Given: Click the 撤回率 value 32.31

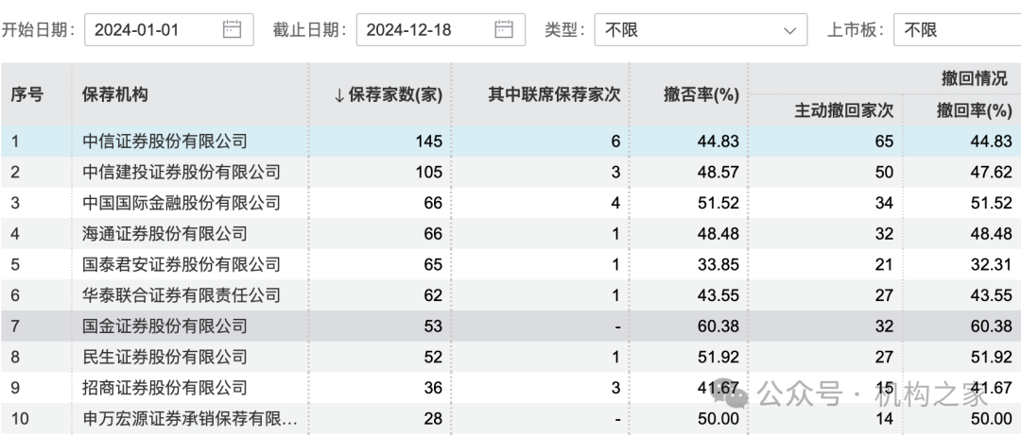Looking at the screenshot, I should pyautogui.click(x=991, y=264).
